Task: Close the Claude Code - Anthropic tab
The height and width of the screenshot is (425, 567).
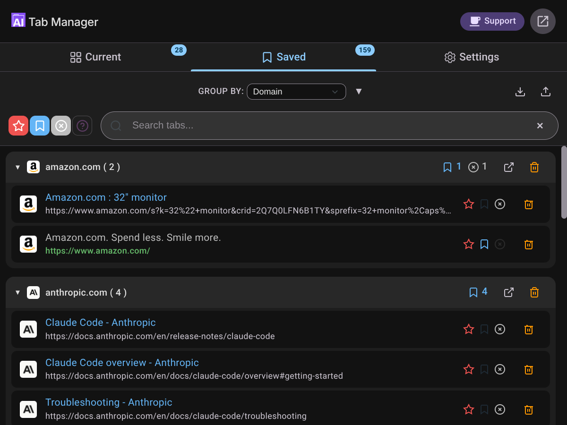Action: tap(500, 329)
